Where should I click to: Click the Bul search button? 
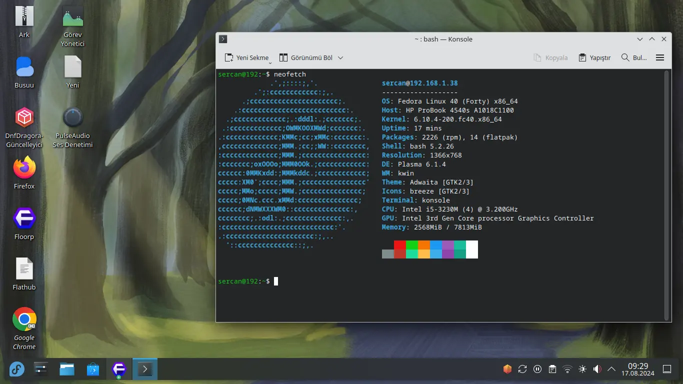pos(634,57)
